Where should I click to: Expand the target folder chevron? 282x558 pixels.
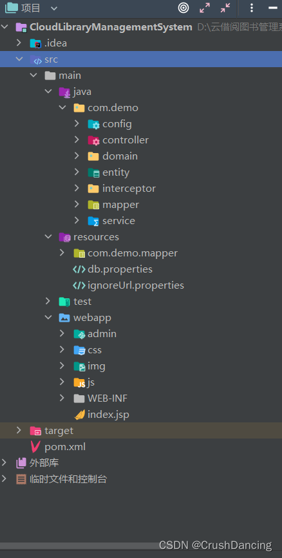(x=19, y=430)
